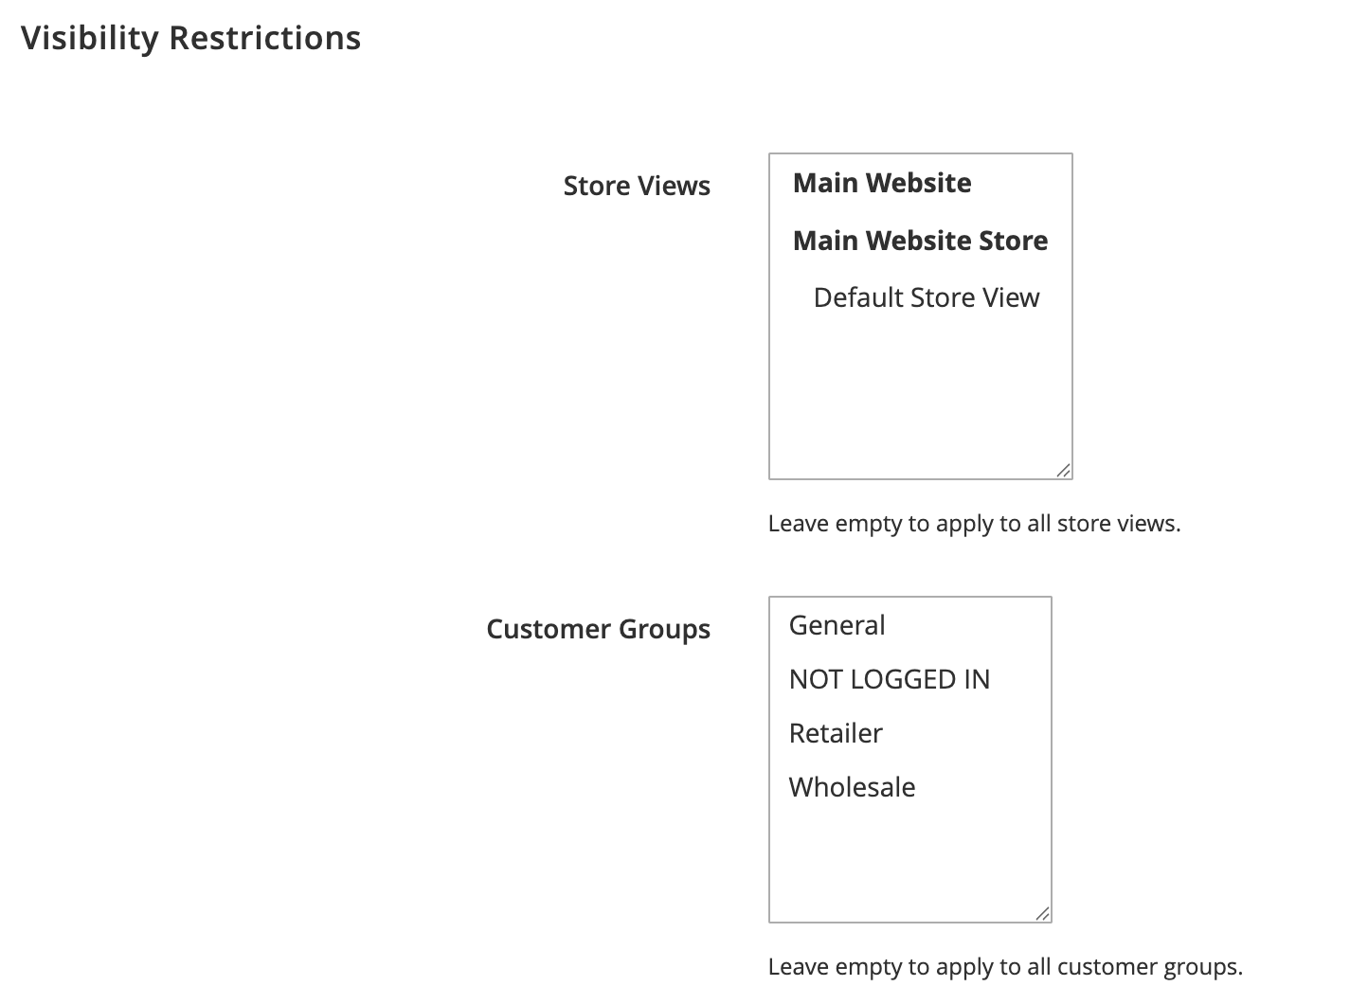The image size is (1368, 1004).
Task: Click the Customer Groups box resize handle
Action: tap(1043, 914)
